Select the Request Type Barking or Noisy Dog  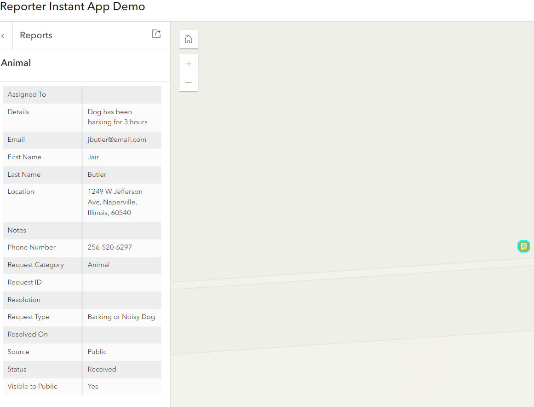pyautogui.click(x=121, y=317)
